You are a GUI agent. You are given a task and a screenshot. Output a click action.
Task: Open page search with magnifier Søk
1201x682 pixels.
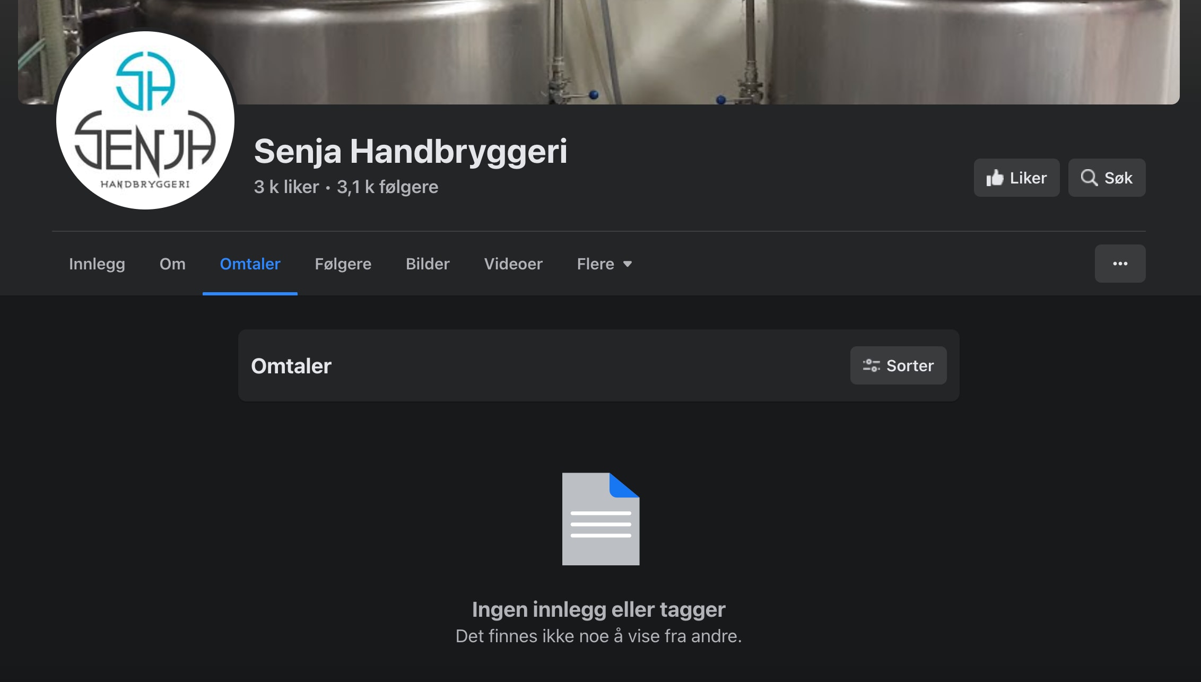point(1107,178)
